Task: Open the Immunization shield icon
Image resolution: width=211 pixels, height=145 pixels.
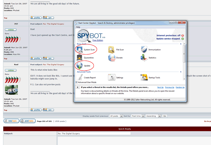Action: coord(144,50)
